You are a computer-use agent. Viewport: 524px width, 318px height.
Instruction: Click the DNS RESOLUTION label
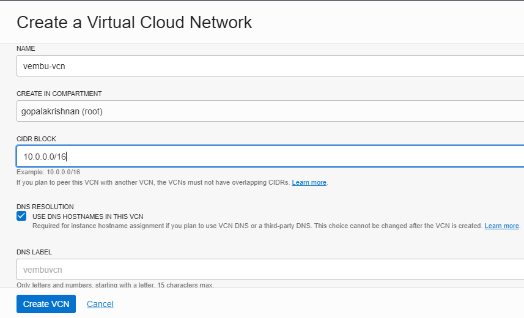[45, 207]
